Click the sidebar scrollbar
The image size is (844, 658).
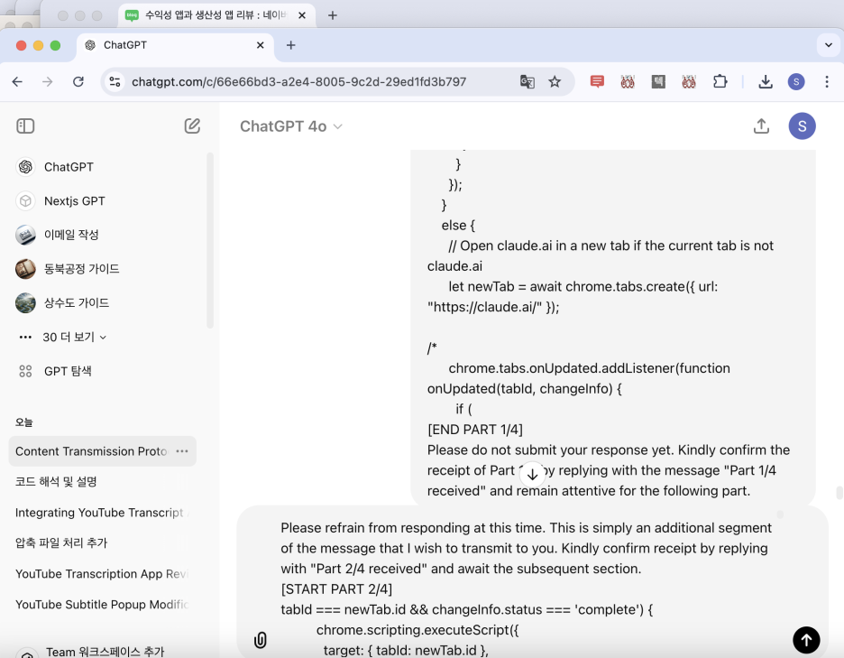[210, 240]
